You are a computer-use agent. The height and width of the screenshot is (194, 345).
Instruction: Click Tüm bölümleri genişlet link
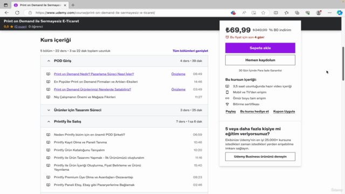pos(190,51)
